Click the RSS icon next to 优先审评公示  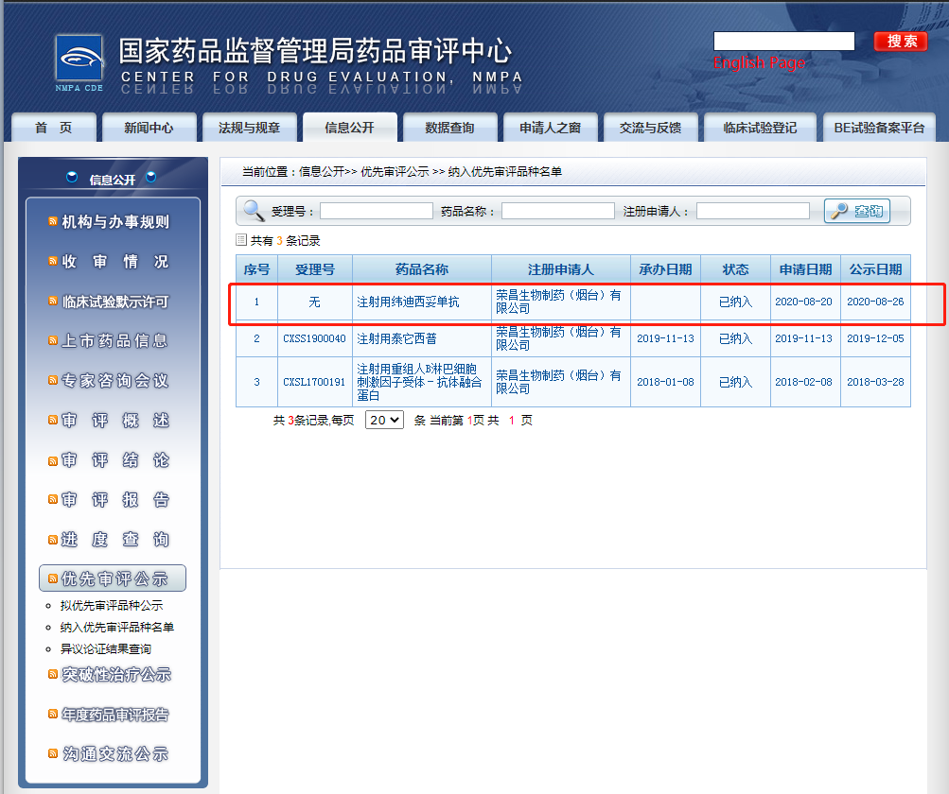coord(53,578)
